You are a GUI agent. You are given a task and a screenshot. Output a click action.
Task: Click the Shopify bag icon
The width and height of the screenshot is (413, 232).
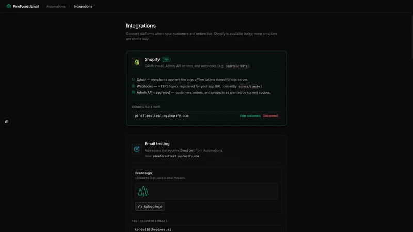pos(137,62)
